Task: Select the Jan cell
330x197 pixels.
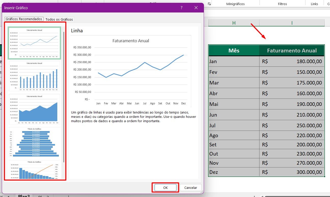Action: (x=234, y=61)
